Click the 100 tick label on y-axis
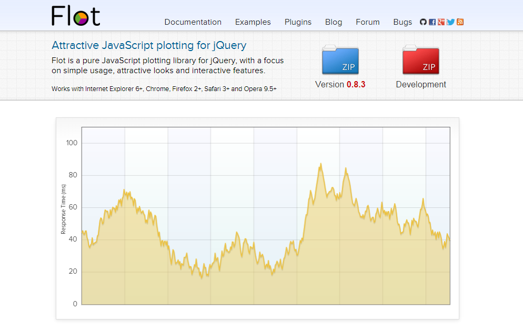Screen dimensions: 523x330 (x=72, y=143)
